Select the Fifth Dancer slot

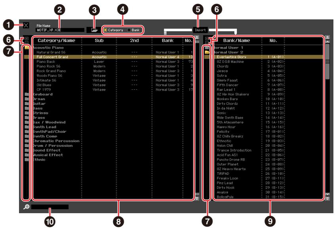(227, 85)
